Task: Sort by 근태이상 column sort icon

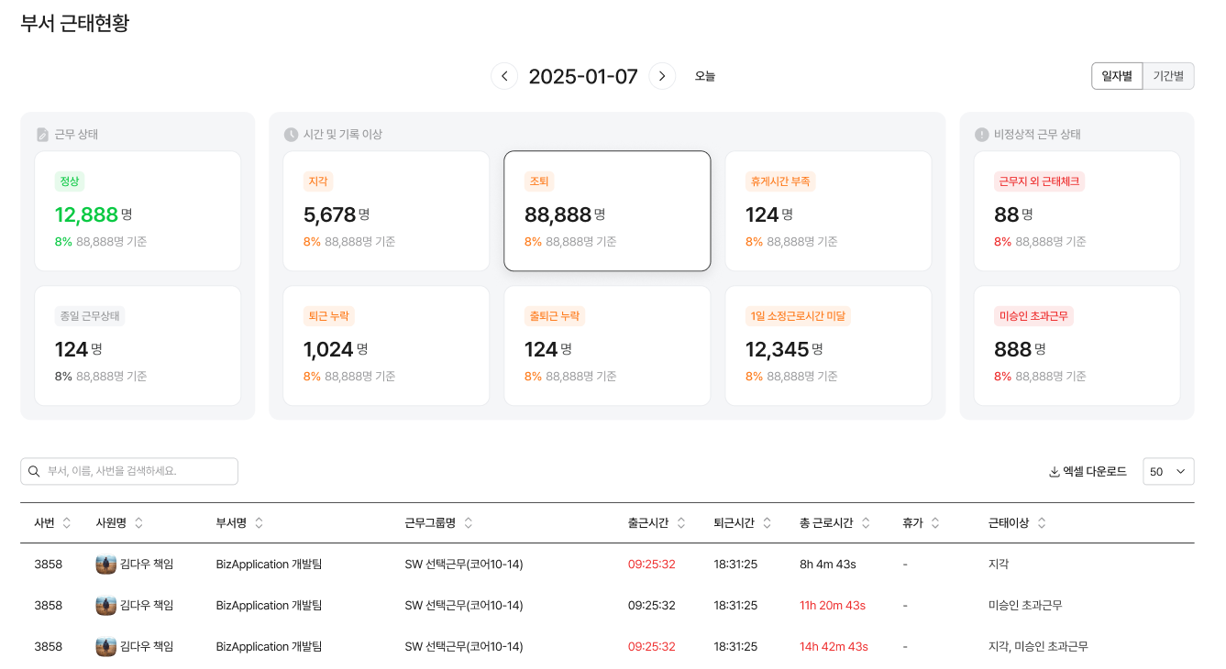Action: click(x=1042, y=523)
